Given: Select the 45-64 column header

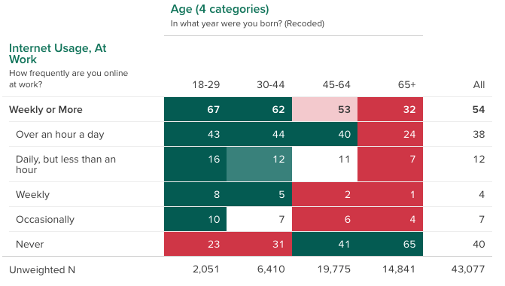Looking at the screenshot, I should [336, 85].
